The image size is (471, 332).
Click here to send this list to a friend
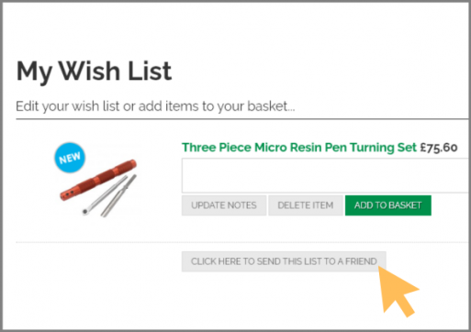[284, 261]
